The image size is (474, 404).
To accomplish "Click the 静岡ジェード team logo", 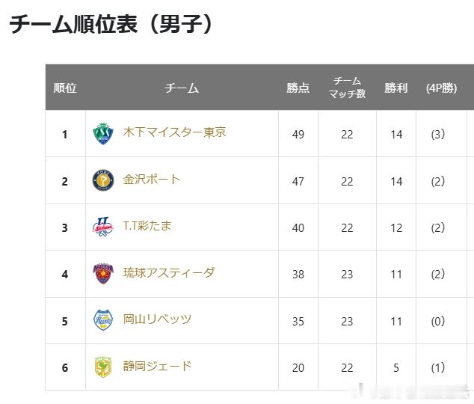I will pos(102,367).
